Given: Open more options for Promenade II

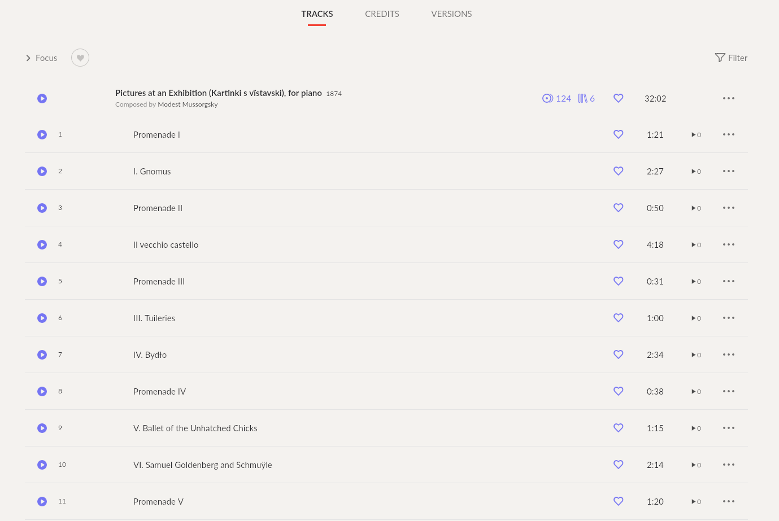Looking at the screenshot, I should (728, 208).
